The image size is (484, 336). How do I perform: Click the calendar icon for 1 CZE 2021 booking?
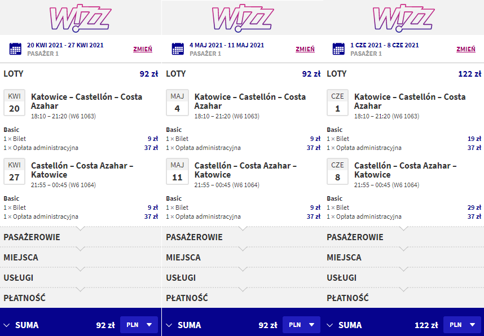[x=338, y=49]
